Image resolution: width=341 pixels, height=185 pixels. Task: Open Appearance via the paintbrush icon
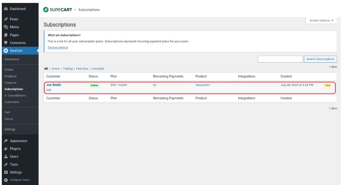click(x=6, y=141)
